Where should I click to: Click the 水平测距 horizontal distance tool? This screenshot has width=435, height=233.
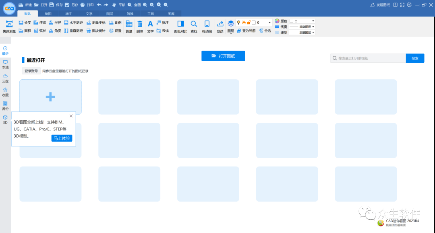coord(73,23)
